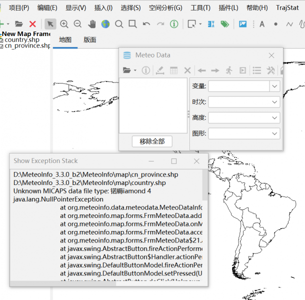Select the arrow pointer tool
The image size is (305, 300).
(x=50, y=24)
